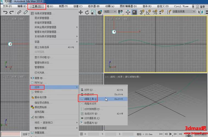Choose 层资源管理器 menu entry
The image size is (208, 137).
tap(54, 18)
